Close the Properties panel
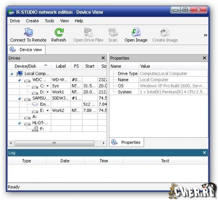Image resolution: width=218 pixels, height=200 pixels. (204, 58)
